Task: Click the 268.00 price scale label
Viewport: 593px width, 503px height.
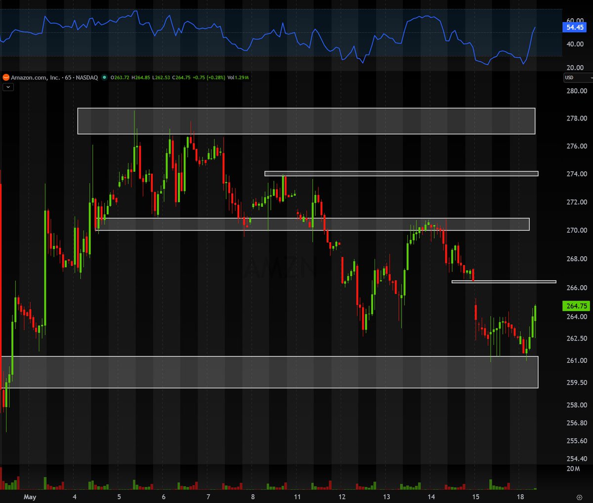Action: [577, 259]
